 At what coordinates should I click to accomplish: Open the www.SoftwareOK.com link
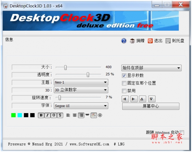[89, 144]
